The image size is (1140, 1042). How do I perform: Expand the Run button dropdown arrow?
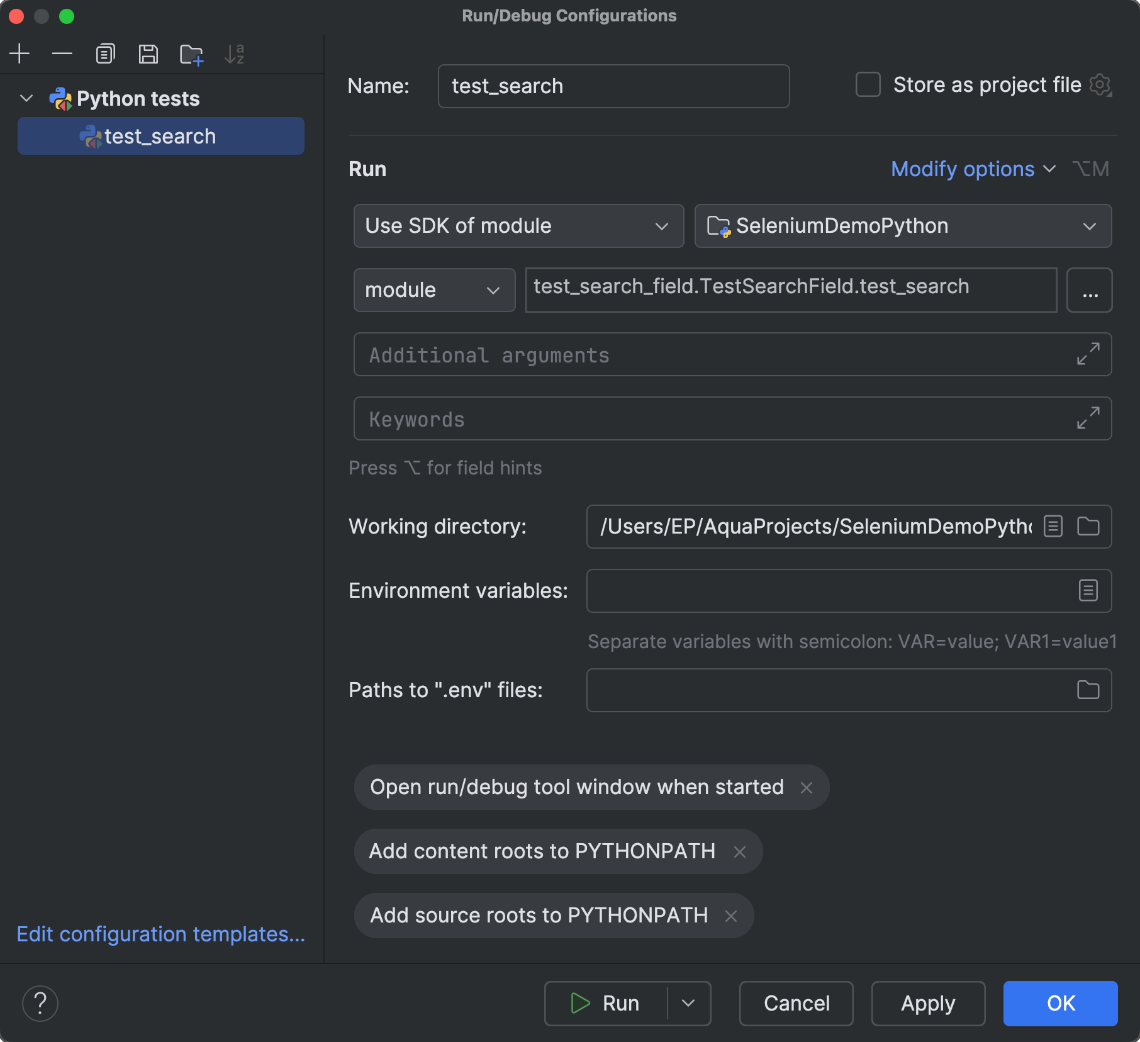click(688, 1003)
